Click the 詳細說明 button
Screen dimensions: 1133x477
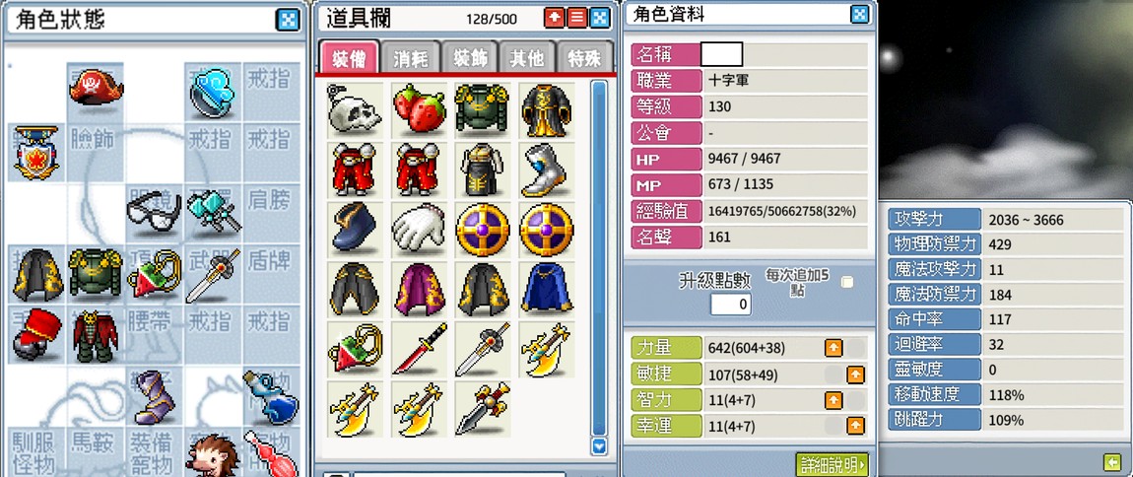click(x=832, y=464)
